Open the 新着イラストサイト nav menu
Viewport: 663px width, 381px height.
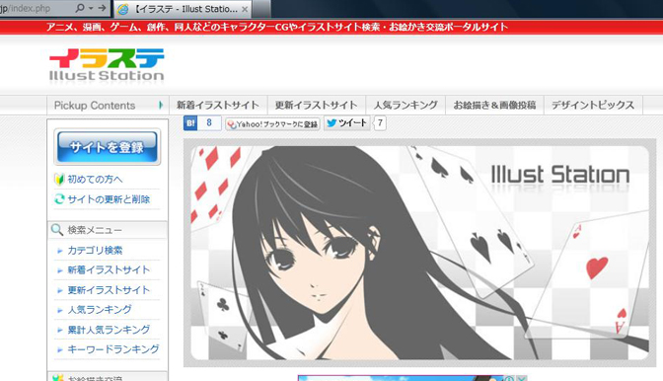(x=218, y=105)
